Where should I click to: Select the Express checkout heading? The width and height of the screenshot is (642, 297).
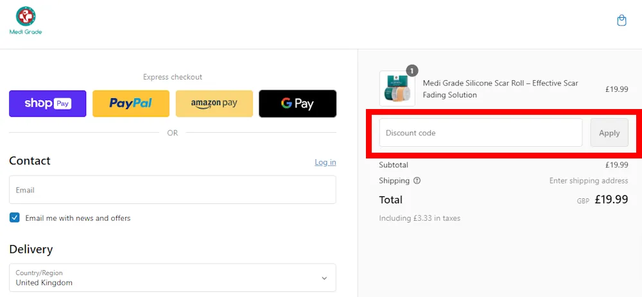(x=172, y=77)
